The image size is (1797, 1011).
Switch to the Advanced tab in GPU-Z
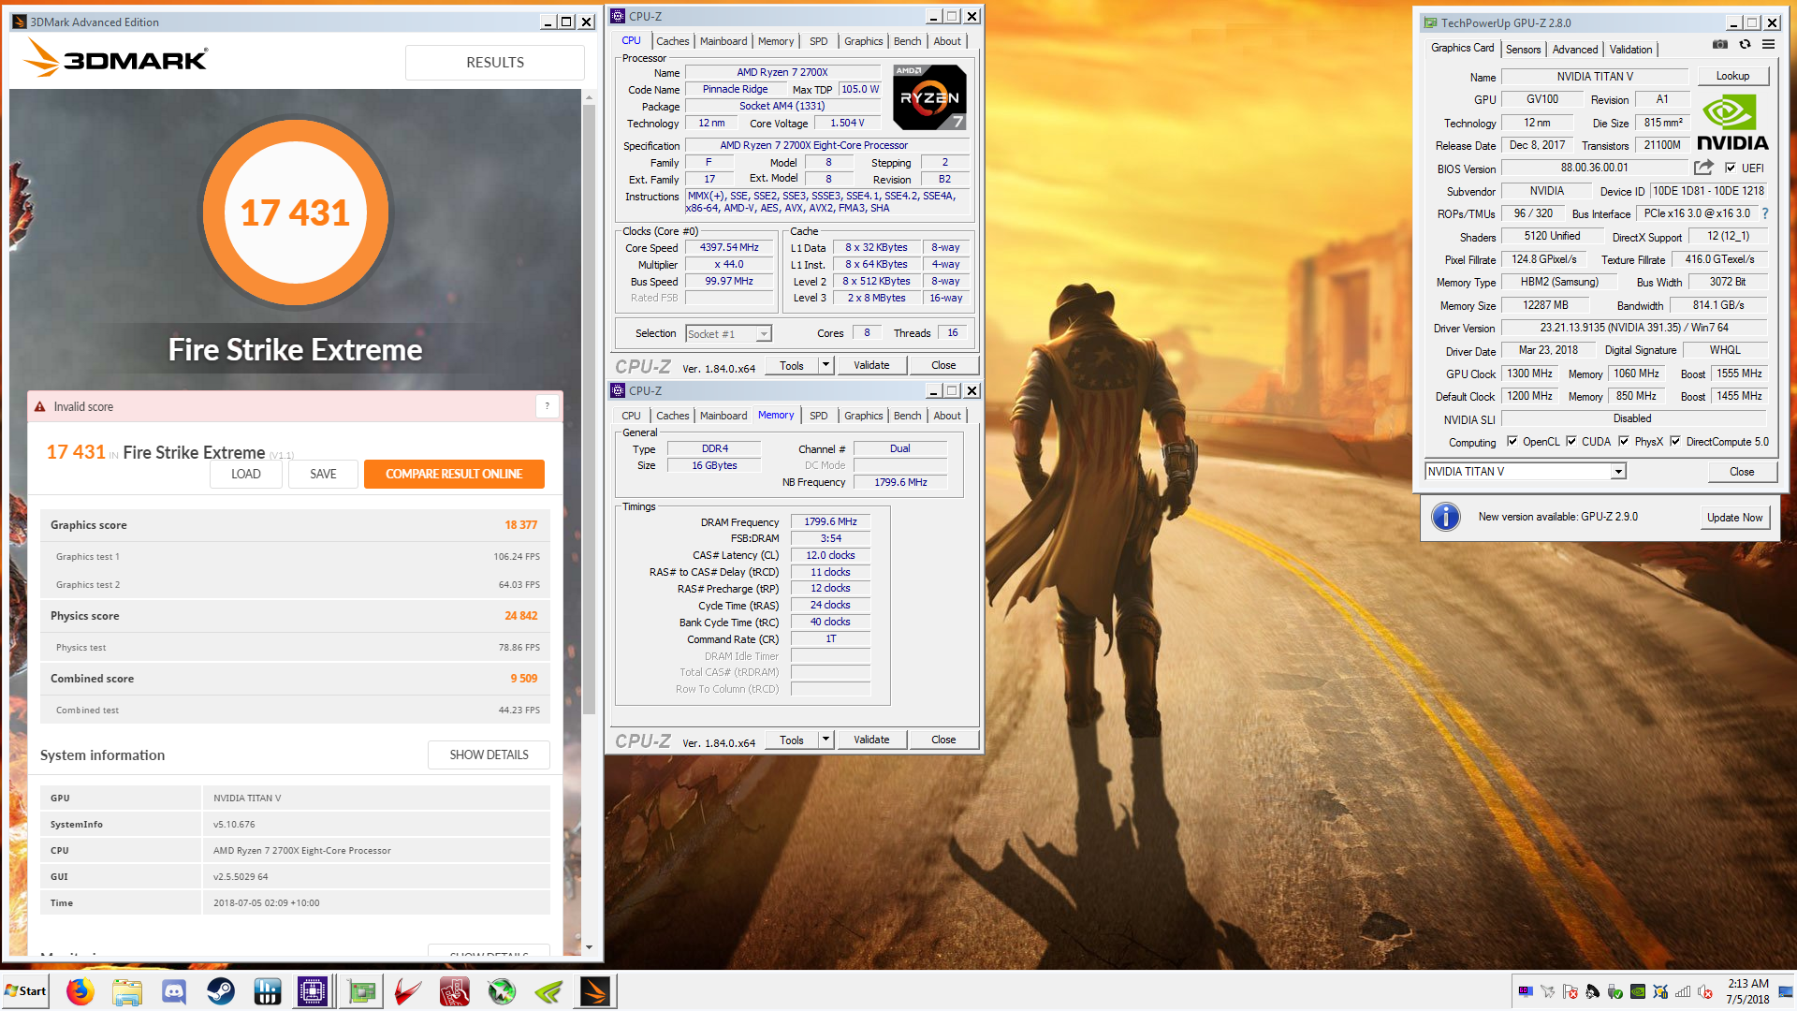tap(1575, 50)
